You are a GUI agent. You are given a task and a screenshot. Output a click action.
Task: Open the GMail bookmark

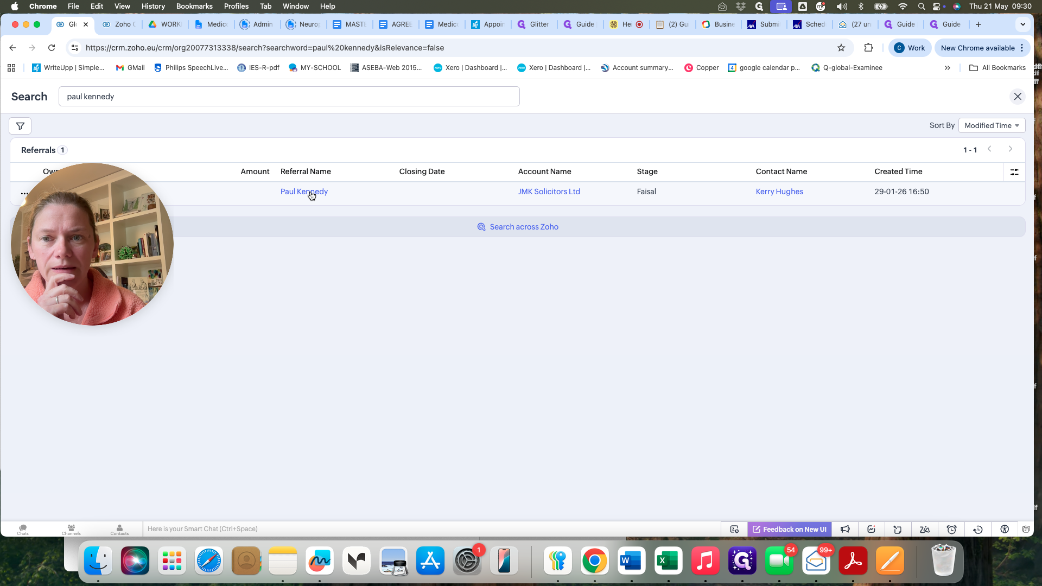click(130, 68)
